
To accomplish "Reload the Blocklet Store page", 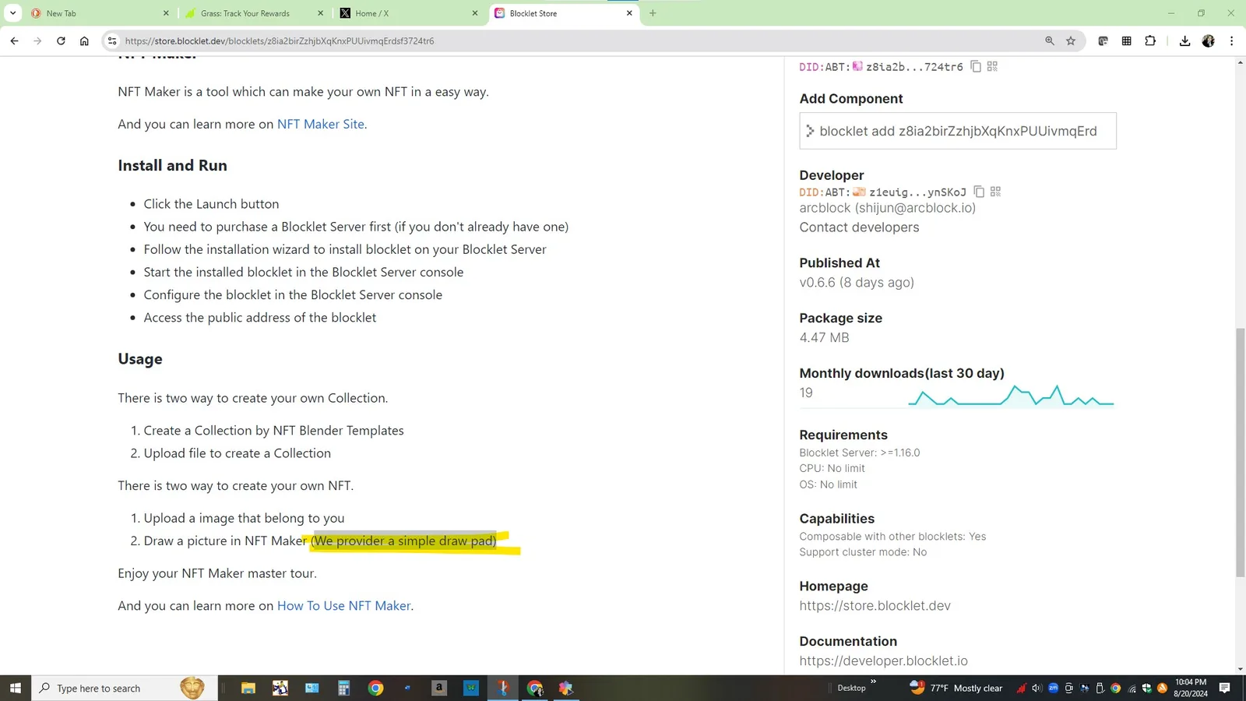I will [61, 41].
